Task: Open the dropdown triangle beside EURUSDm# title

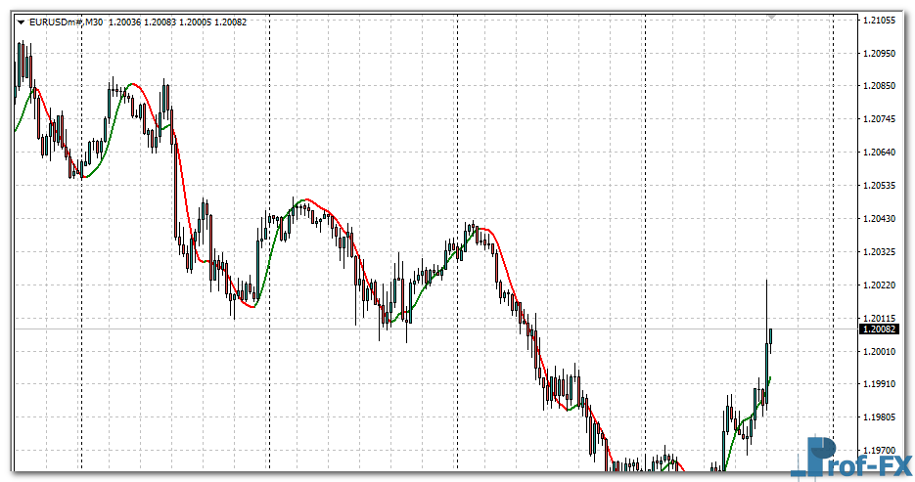Action: pyautogui.click(x=22, y=22)
